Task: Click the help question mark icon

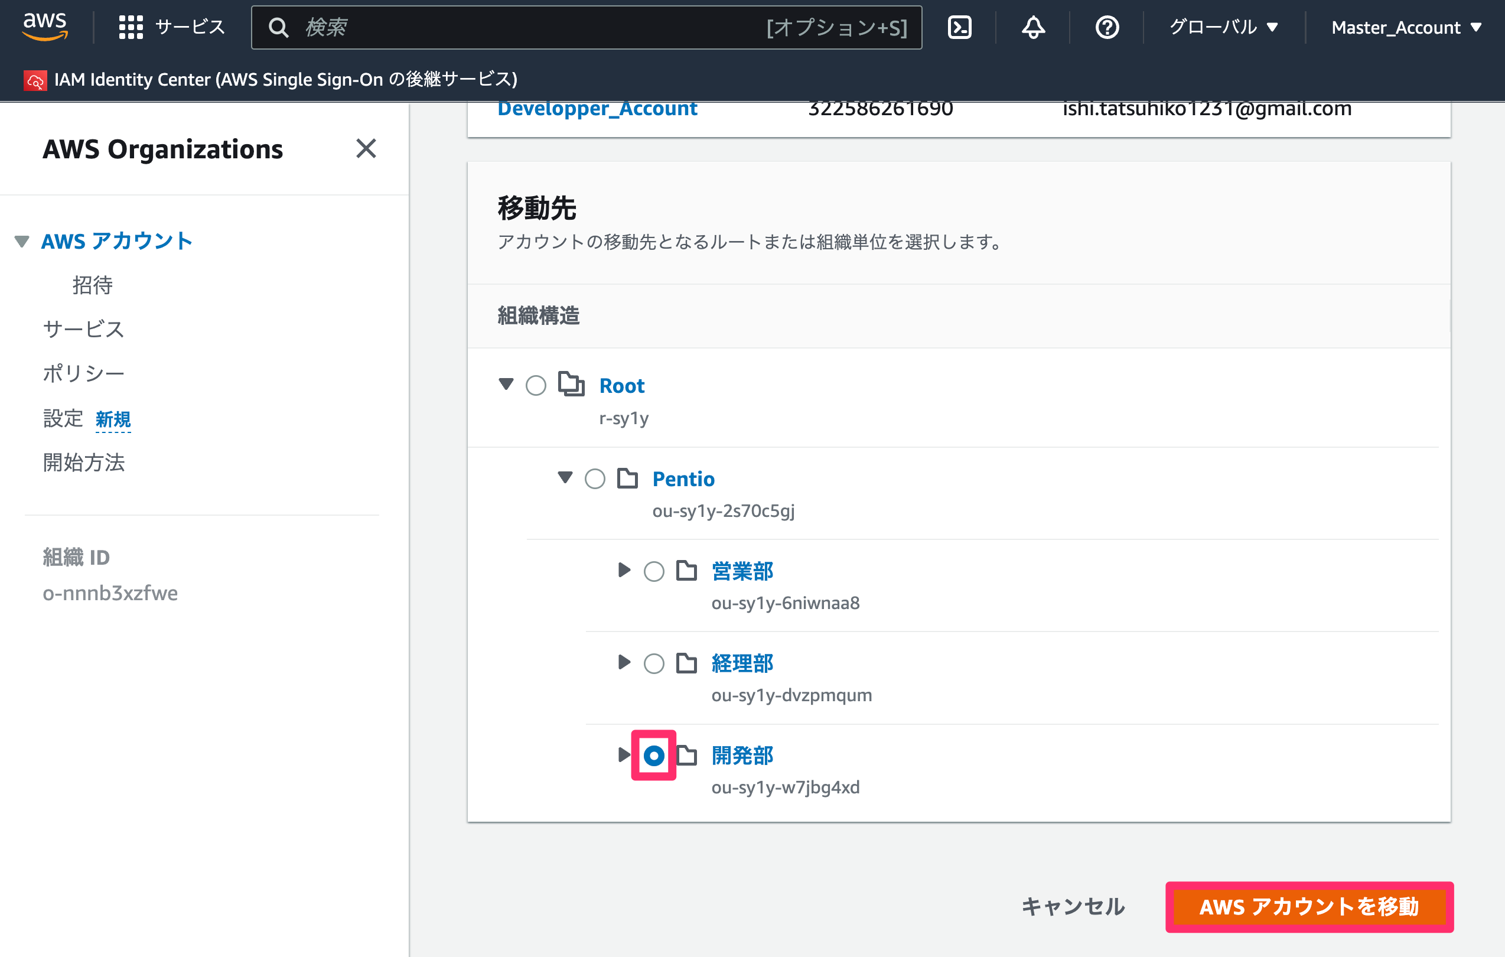Action: coord(1107,27)
